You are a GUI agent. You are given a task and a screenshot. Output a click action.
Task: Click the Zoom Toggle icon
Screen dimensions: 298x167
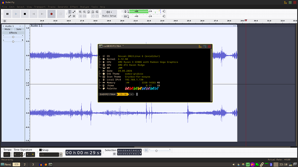[97, 12]
